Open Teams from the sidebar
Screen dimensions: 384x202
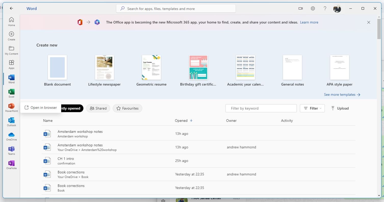(11, 150)
